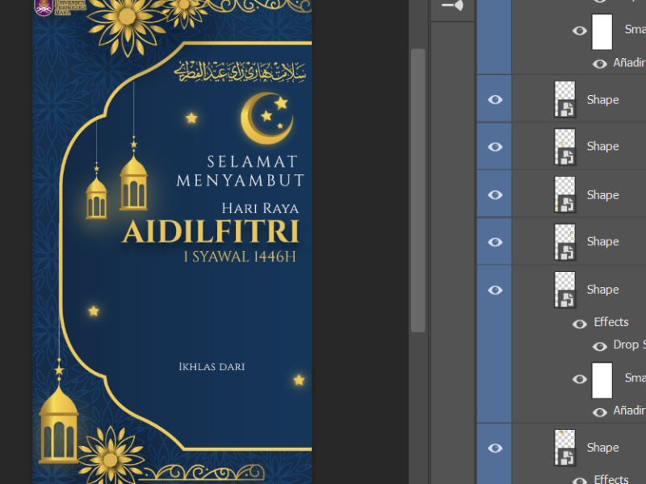Image resolution: width=646 pixels, height=484 pixels.
Task: Click the first Shape layer's smart object thumbnail
Action: [564, 99]
